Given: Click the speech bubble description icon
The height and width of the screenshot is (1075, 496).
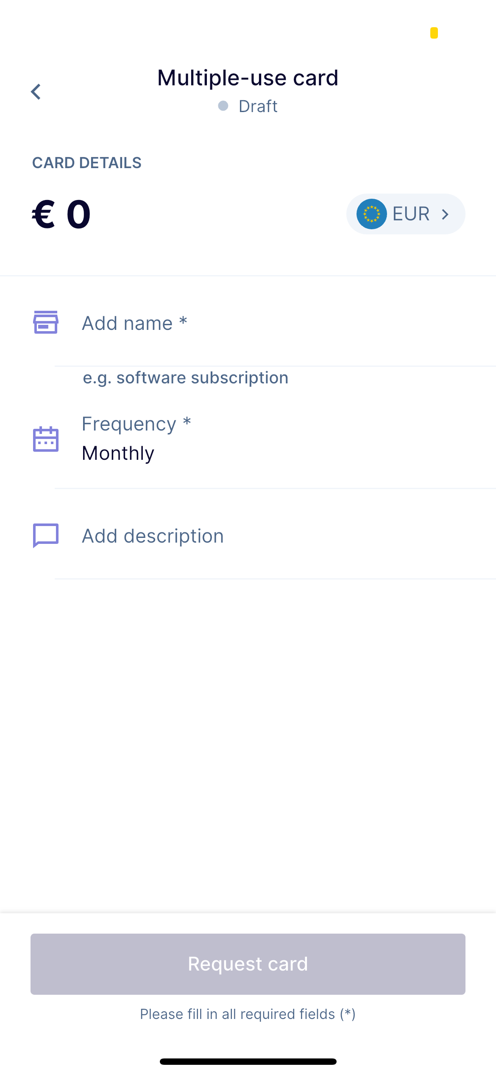Looking at the screenshot, I should (x=46, y=535).
